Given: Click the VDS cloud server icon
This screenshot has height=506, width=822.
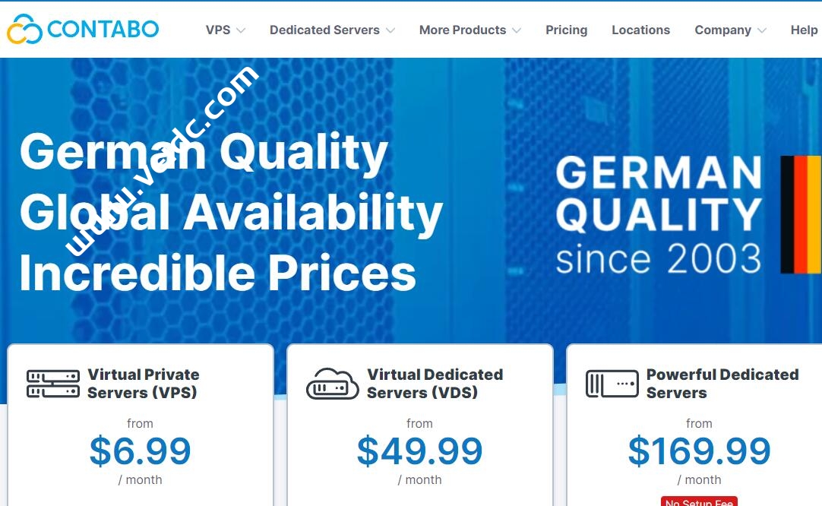Looking at the screenshot, I should [x=333, y=384].
